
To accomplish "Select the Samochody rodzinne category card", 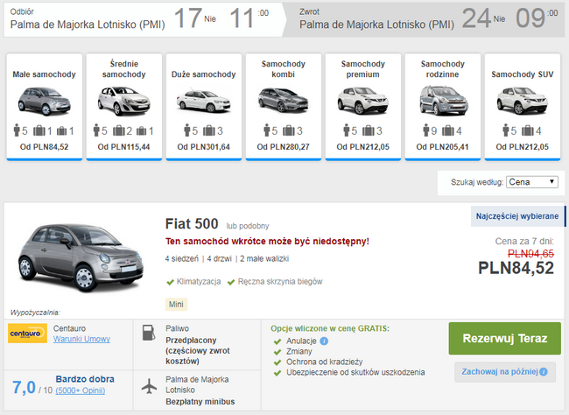I will point(443,107).
